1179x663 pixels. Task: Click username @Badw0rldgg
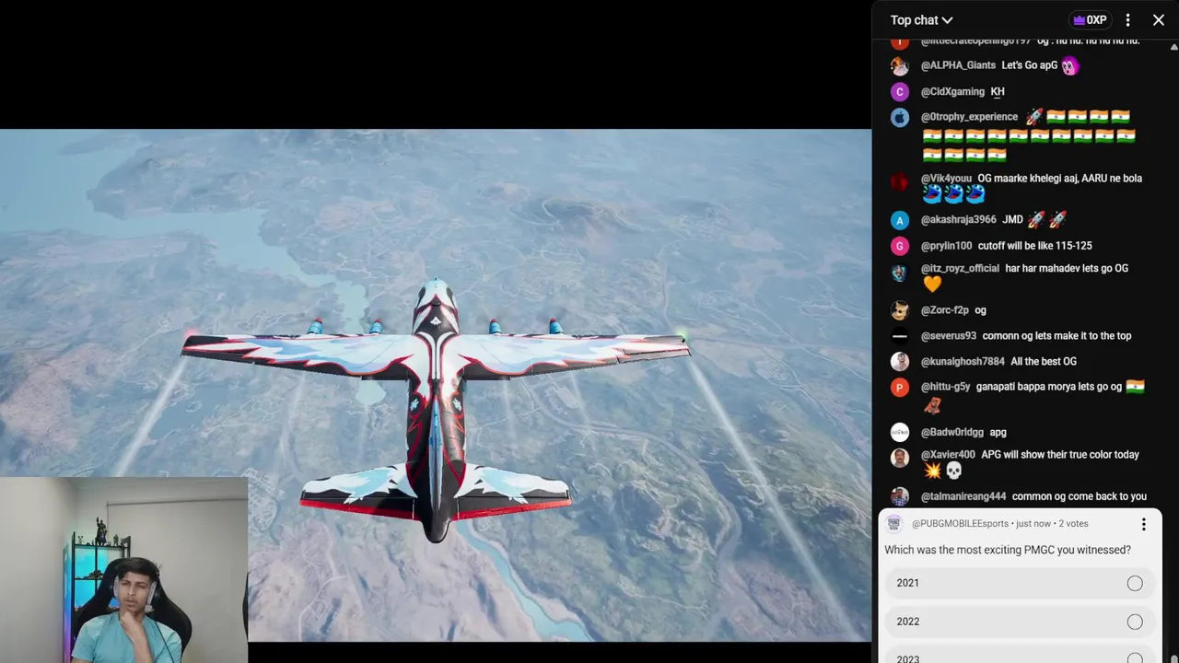951,432
